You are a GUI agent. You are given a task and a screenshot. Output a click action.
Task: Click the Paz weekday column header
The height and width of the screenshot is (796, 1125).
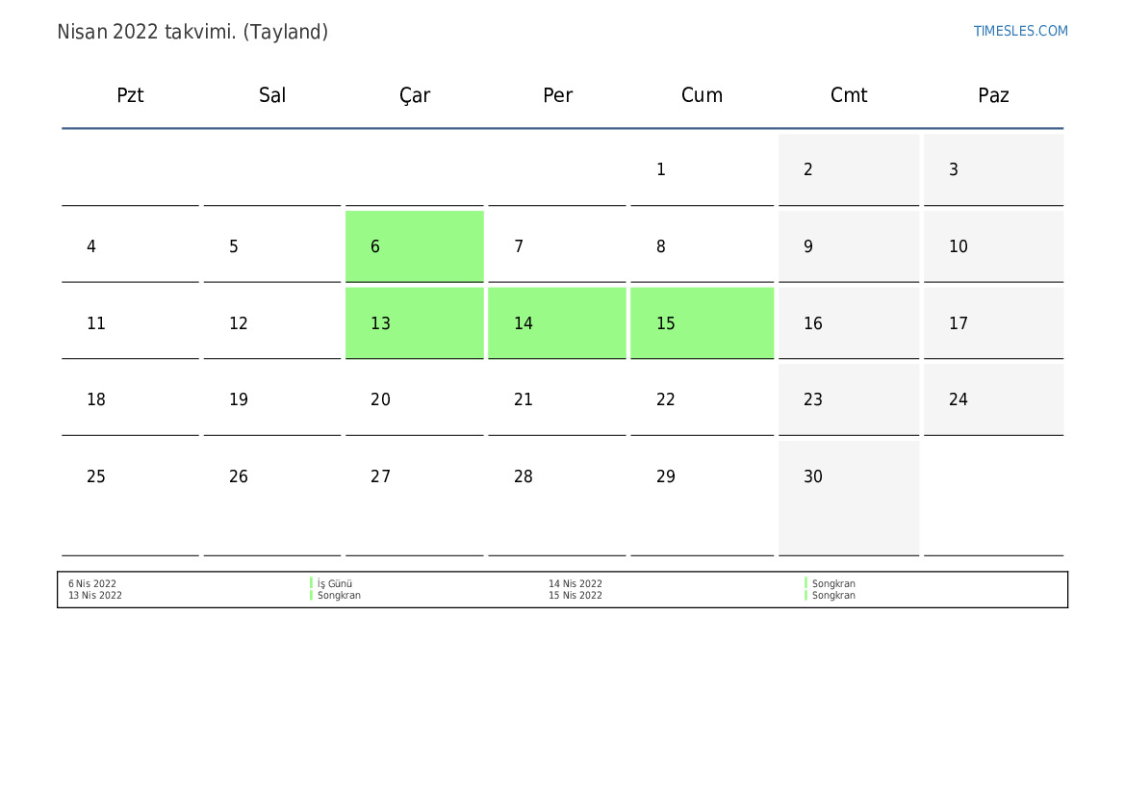pyautogui.click(x=993, y=95)
